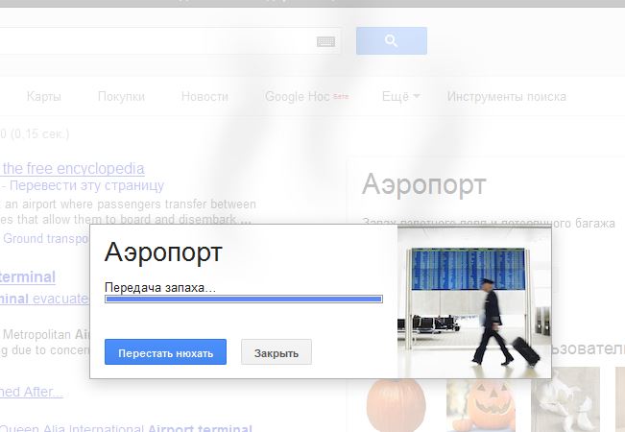This screenshot has width=625, height=432.
Task: Open Инструменты поиска options
Action: pos(506,96)
